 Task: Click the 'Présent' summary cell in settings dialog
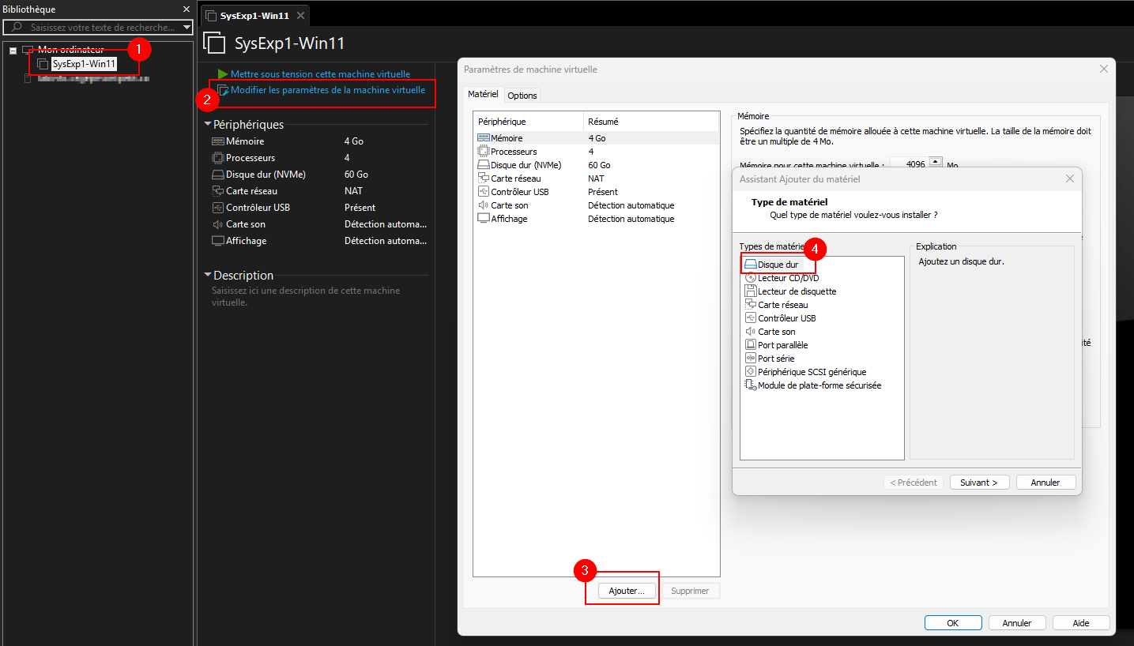[x=603, y=192]
